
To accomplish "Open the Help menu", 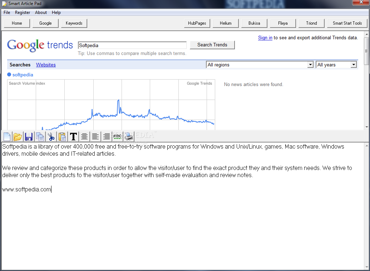I will [56, 12].
